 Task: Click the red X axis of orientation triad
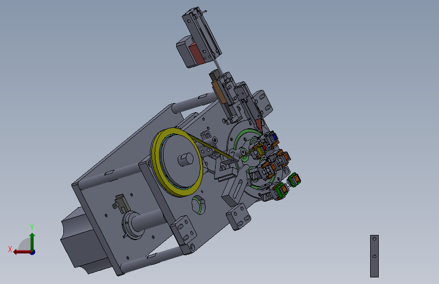click(22, 252)
